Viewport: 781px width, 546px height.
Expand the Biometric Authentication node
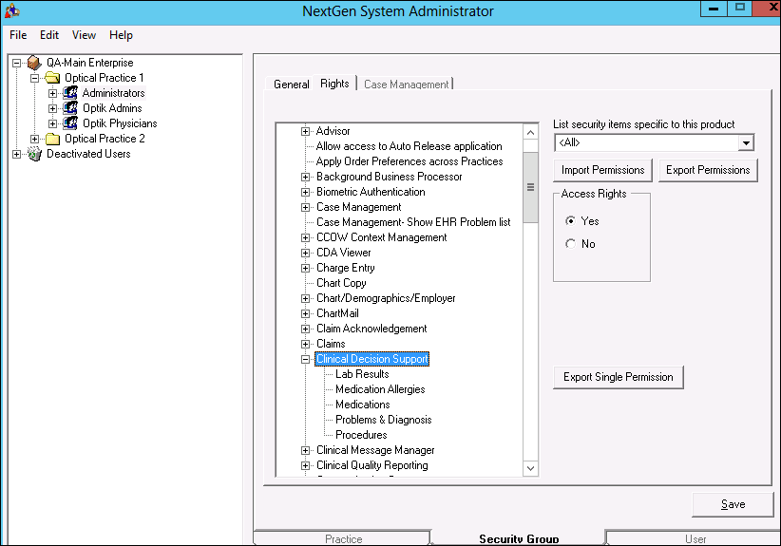pos(305,192)
